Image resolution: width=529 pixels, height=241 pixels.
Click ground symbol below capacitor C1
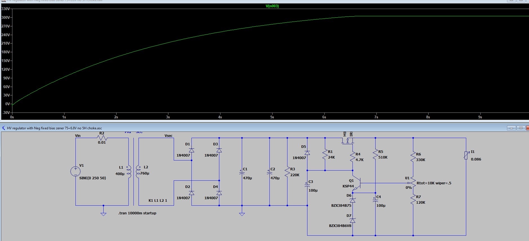(242, 214)
